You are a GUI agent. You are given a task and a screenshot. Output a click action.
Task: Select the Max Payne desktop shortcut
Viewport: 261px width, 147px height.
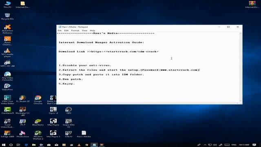[x=53, y=122]
